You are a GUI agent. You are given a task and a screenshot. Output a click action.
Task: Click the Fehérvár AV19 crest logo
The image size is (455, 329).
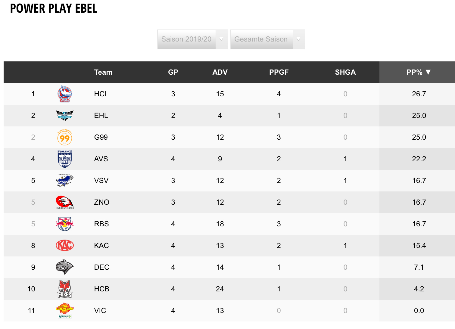[65, 159]
